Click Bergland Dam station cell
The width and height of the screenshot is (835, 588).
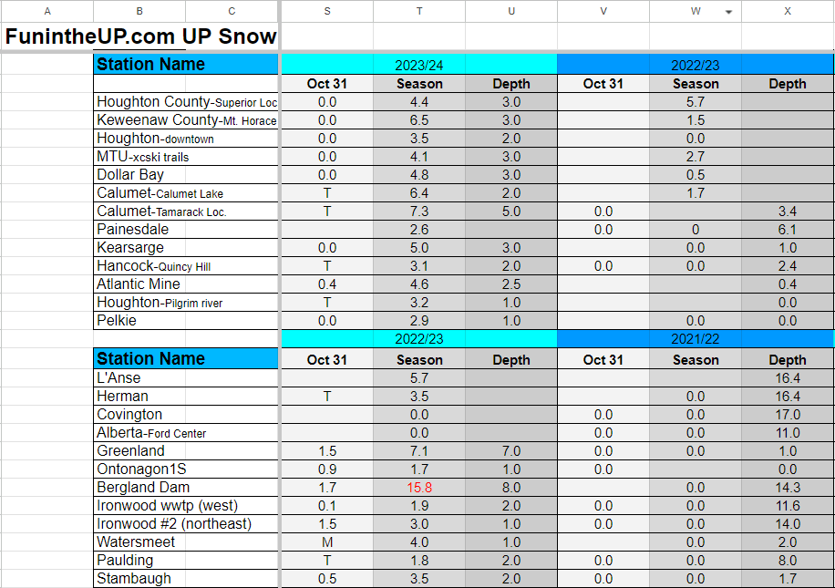point(186,488)
